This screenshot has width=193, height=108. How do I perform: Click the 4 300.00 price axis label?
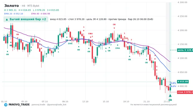point(182,2)
